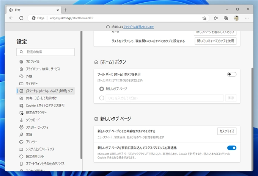The image size is (258, 176).
Task: Open 言語 settings
Action: coord(46,134)
